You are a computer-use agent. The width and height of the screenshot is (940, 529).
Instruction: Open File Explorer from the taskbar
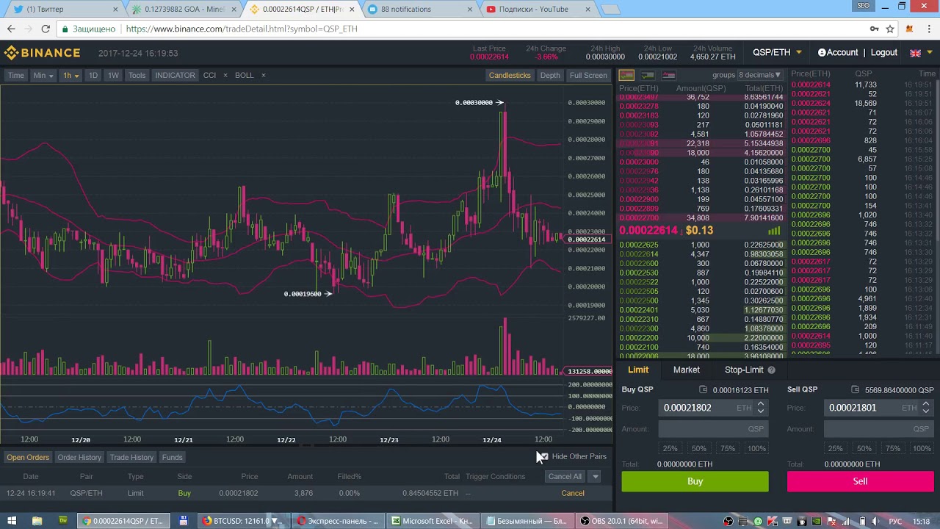point(37,521)
